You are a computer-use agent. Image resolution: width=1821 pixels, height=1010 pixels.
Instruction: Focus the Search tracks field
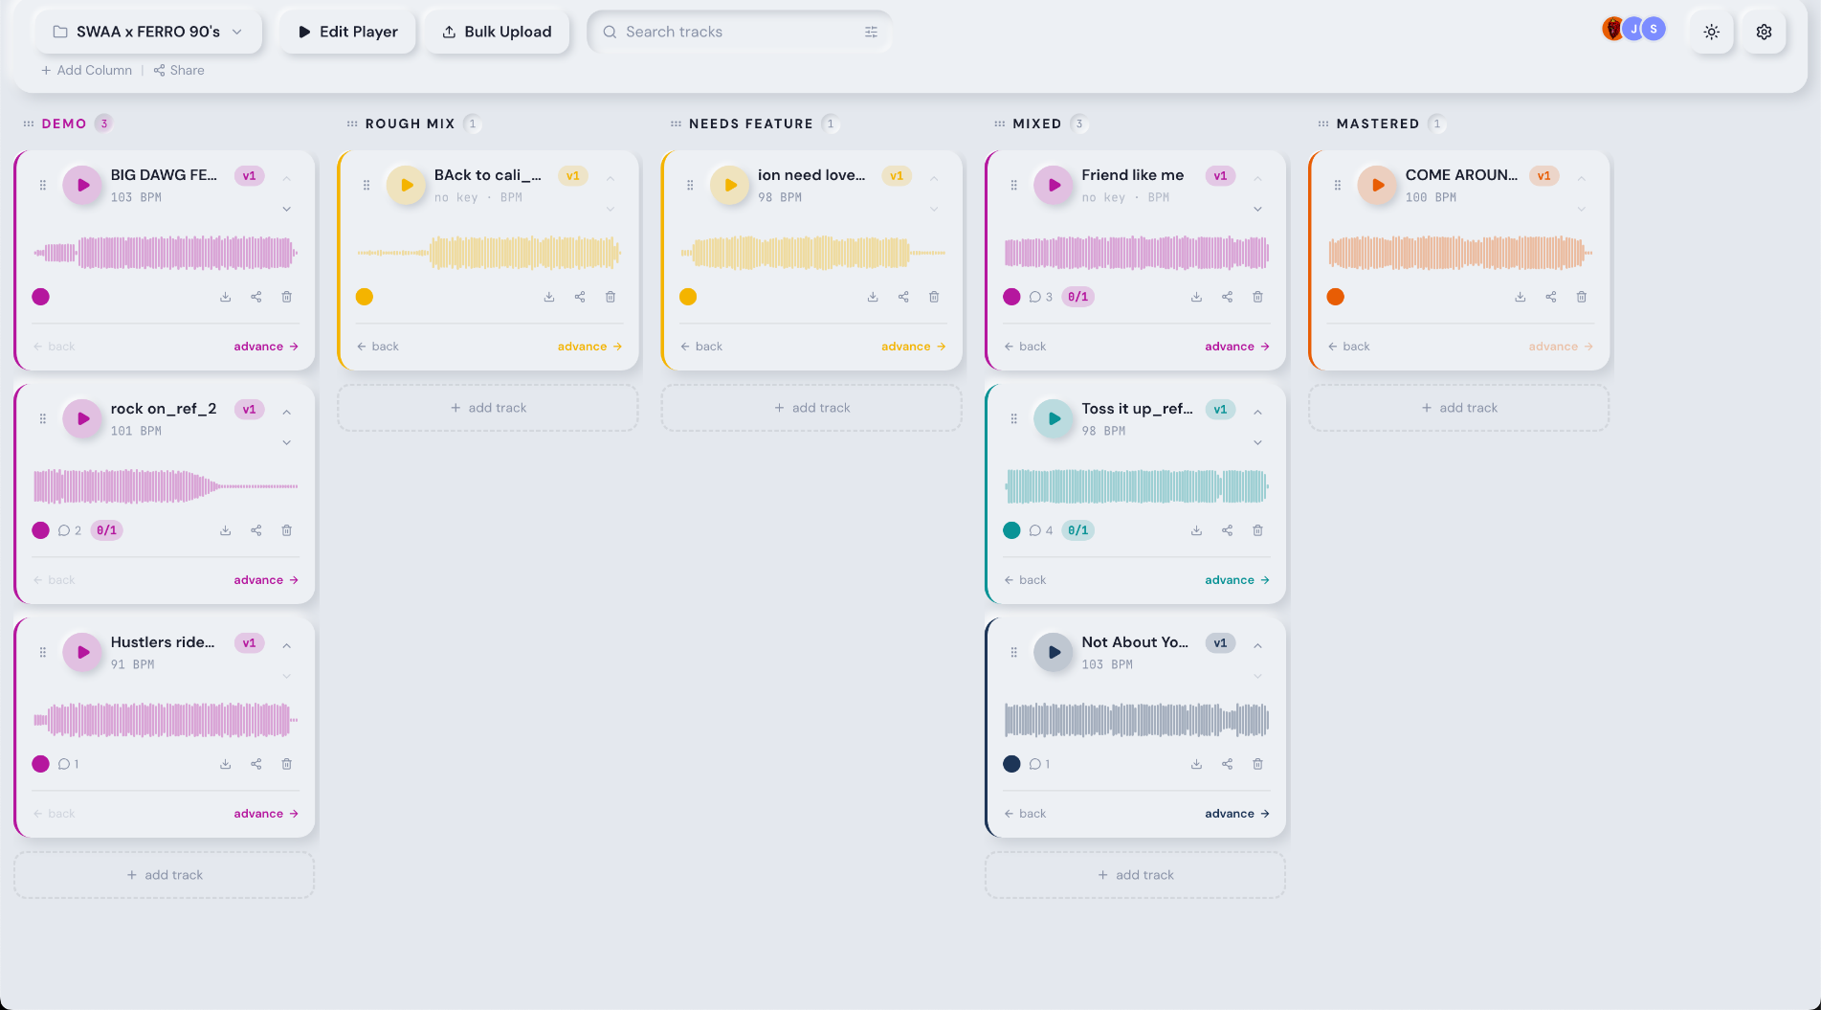(741, 32)
